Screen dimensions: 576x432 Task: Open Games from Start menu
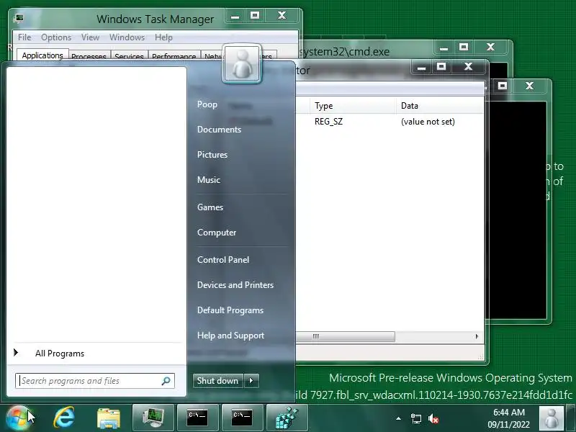point(210,207)
